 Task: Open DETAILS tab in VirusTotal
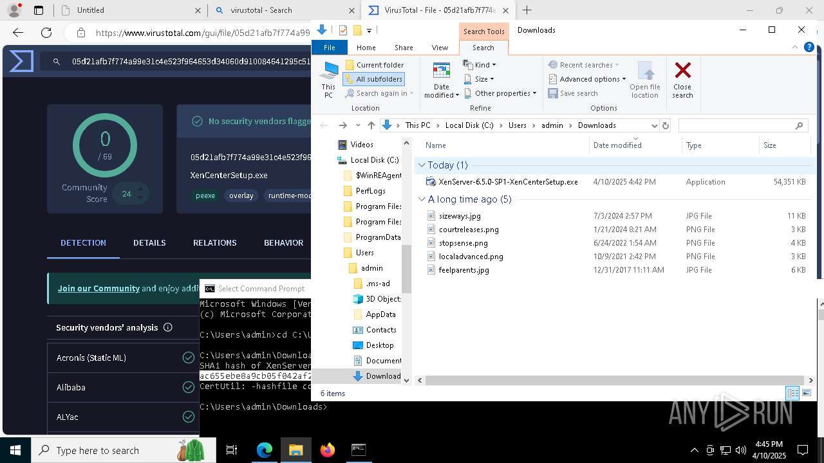[149, 243]
